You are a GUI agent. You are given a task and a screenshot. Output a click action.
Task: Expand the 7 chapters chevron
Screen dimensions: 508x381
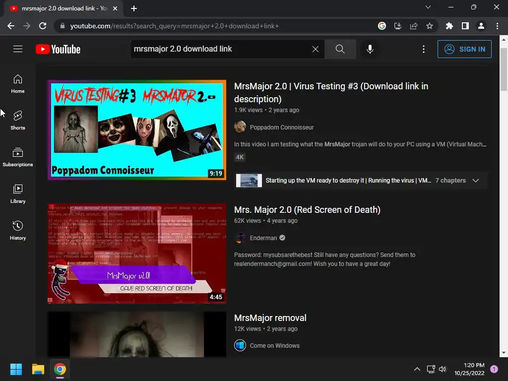(x=476, y=181)
